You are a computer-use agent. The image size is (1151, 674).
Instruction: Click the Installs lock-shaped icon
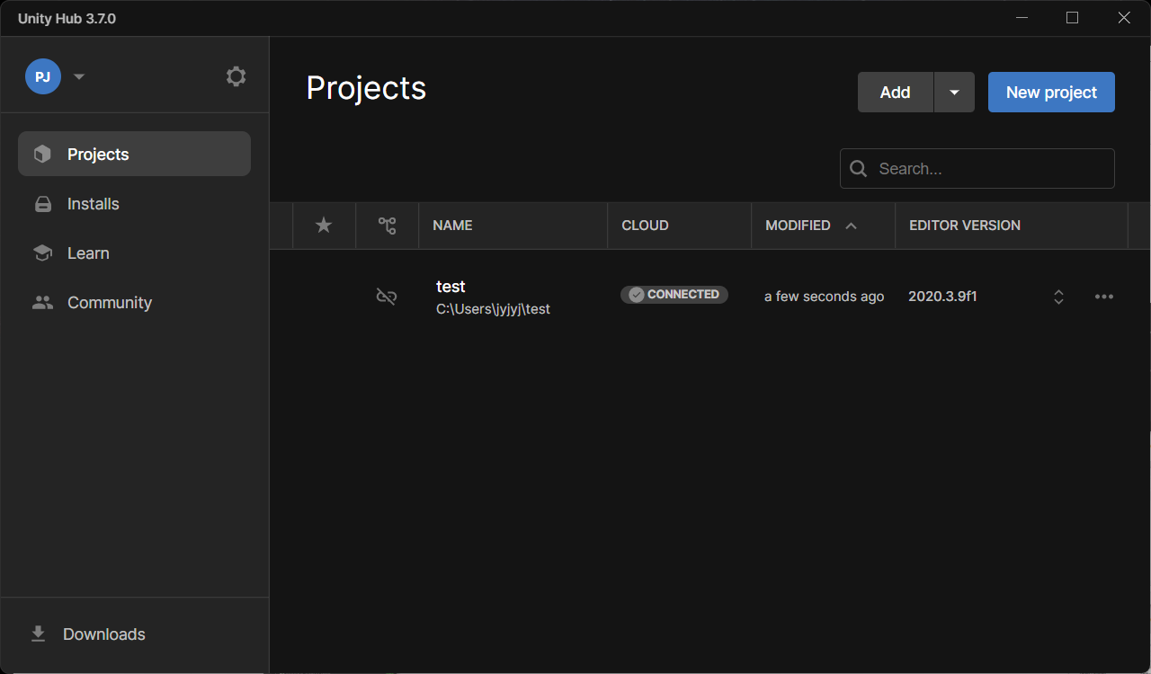(x=42, y=204)
